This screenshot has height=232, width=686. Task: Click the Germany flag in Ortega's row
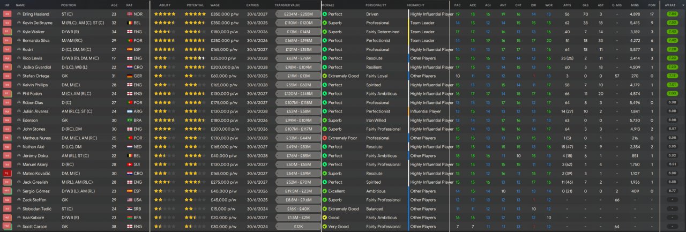tap(129, 76)
